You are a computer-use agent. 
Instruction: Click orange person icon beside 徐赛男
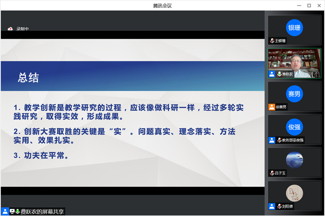tap(272, 107)
